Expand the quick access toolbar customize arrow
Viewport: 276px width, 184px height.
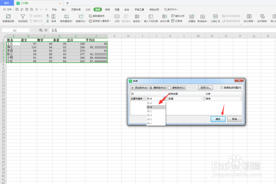point(46,10)
